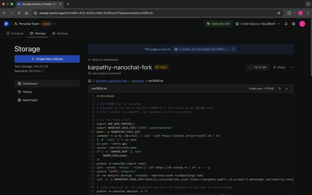The width and height of the screenshot is (312, 195).
Task: Go Back to dashboard
Action: [103, 60]
